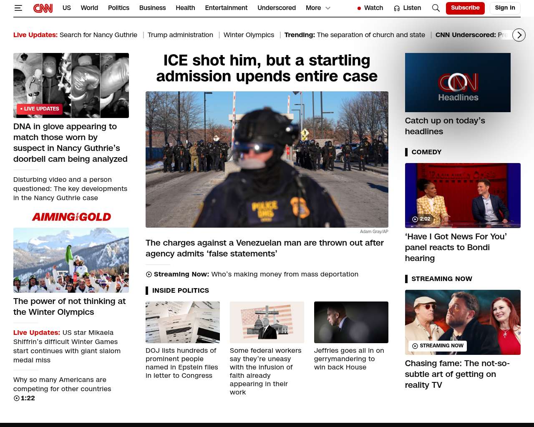Read Jeffries gerrymandering article

[349, 359]
